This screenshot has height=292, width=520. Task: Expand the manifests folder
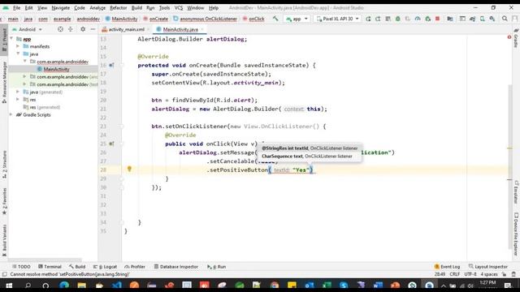click(18, 46)
